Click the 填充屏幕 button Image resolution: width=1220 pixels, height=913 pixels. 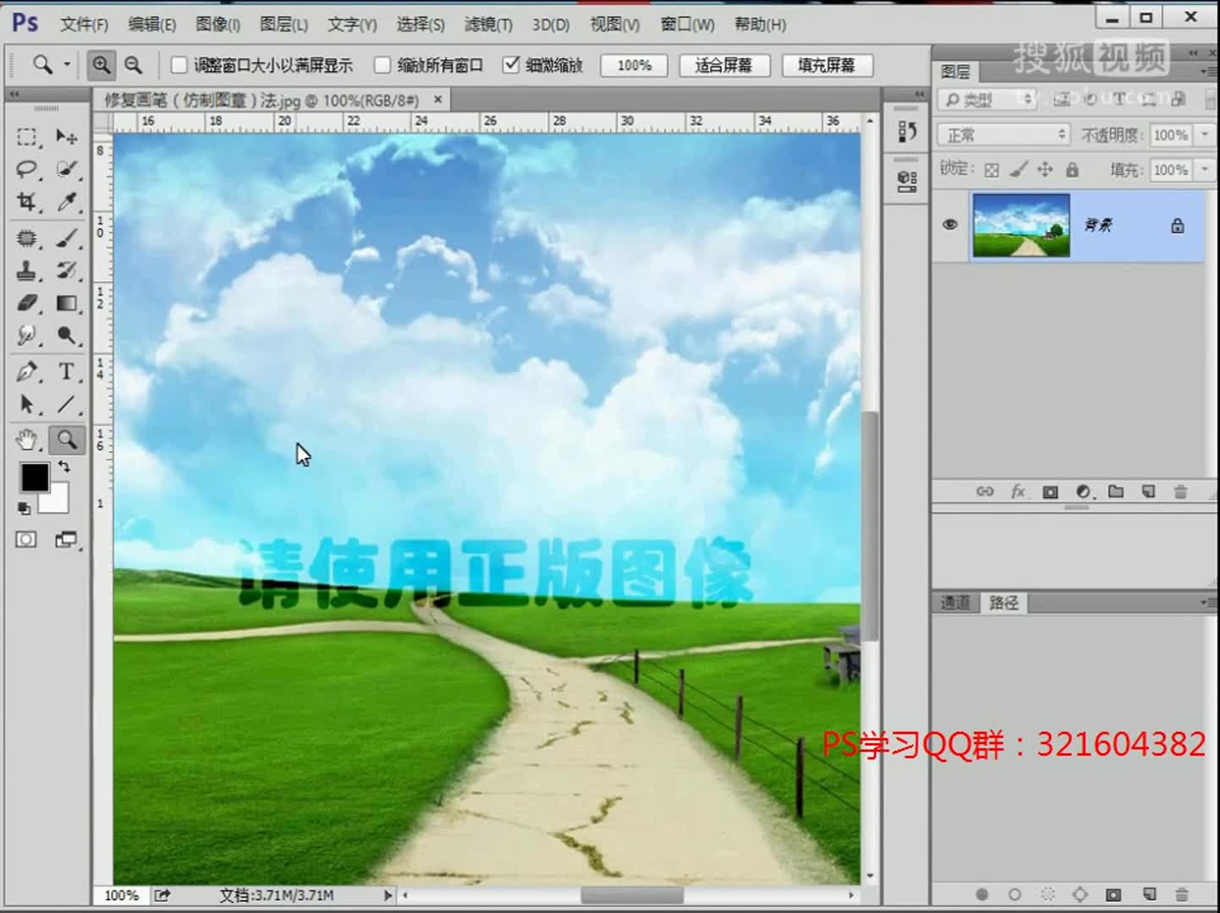pyautogui.click(x=827, y=64)
